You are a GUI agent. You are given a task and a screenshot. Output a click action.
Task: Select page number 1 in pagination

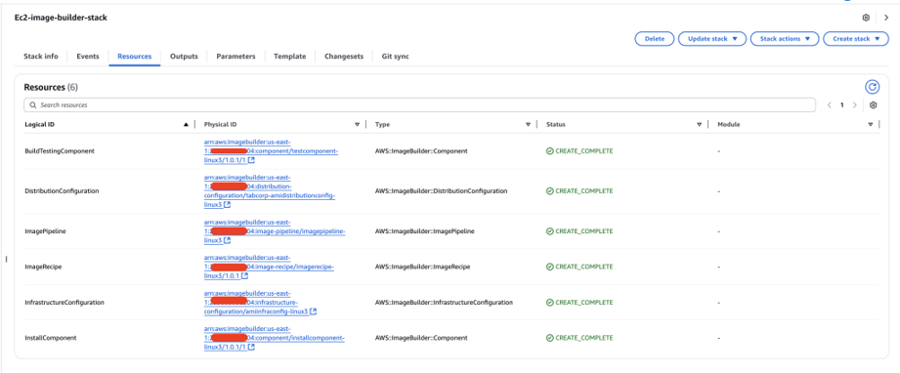(x=842, y=105)
